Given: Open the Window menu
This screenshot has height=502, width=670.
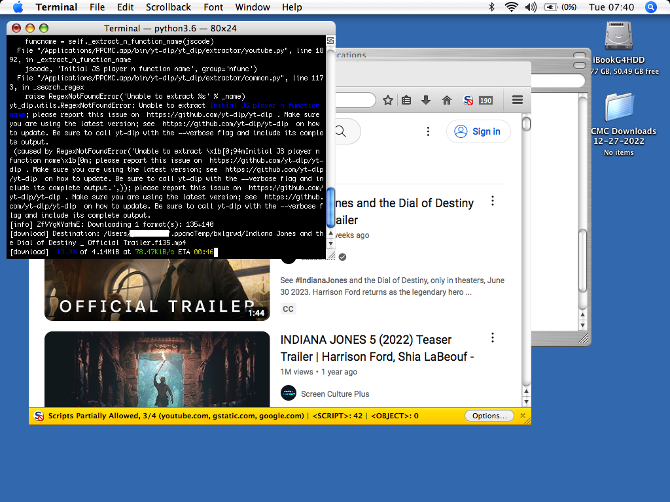Looking at the screenshot, I should tap(253, 7).
